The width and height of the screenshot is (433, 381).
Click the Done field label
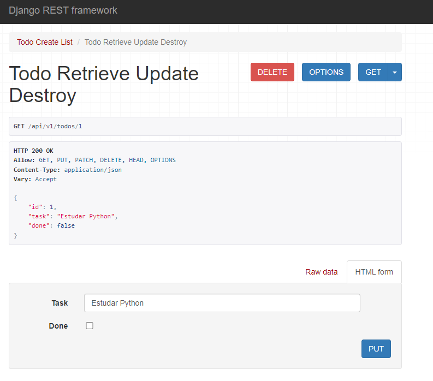tap(58, 326)
